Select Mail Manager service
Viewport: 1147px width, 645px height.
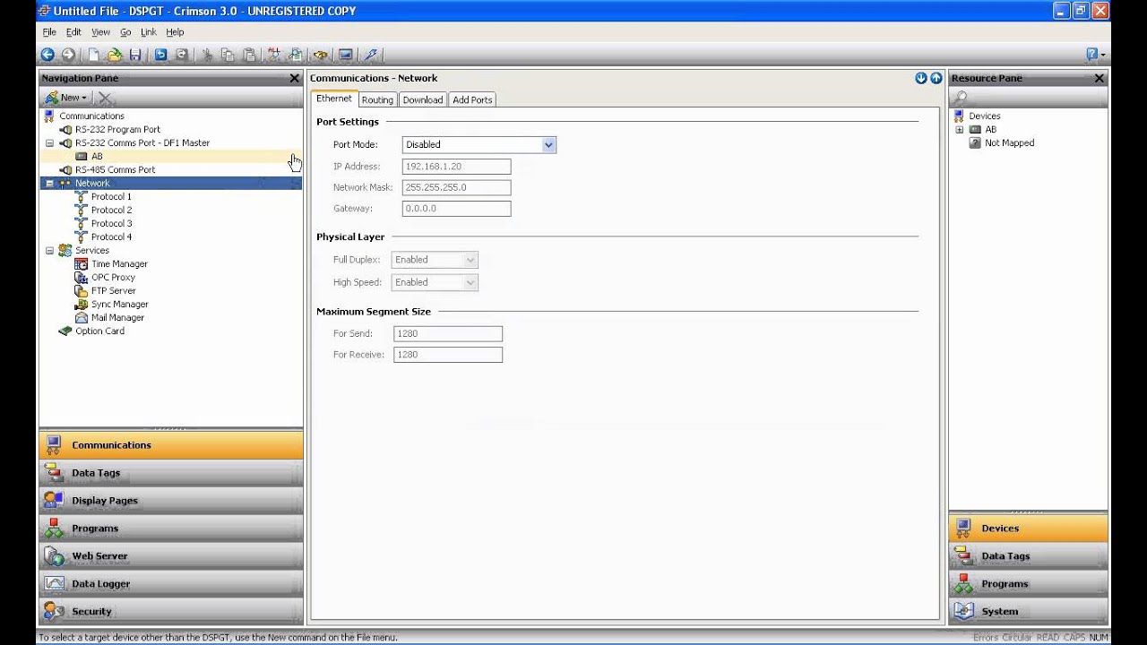(117, 318)
